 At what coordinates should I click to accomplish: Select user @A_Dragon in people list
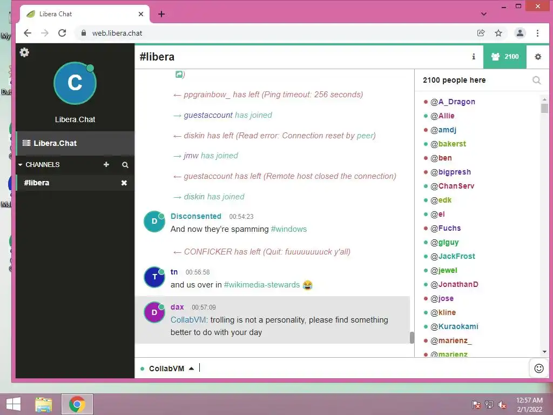(453, 102)
